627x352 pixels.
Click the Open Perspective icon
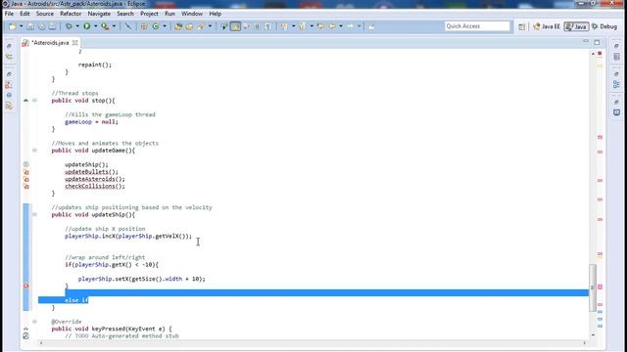[x=521, y=26]
